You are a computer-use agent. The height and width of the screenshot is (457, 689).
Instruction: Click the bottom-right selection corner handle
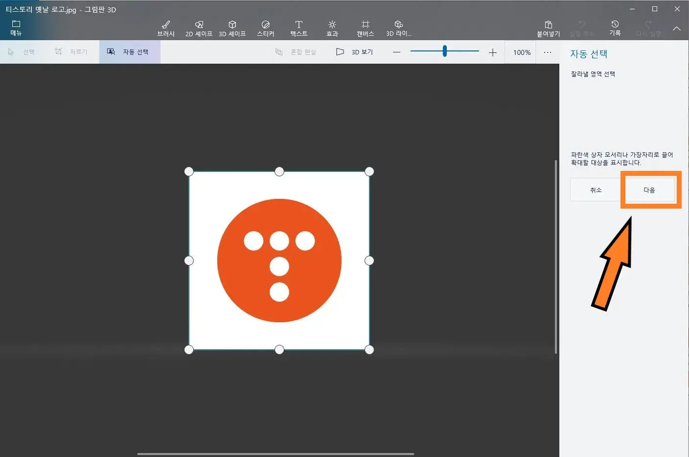click(369, 350)
